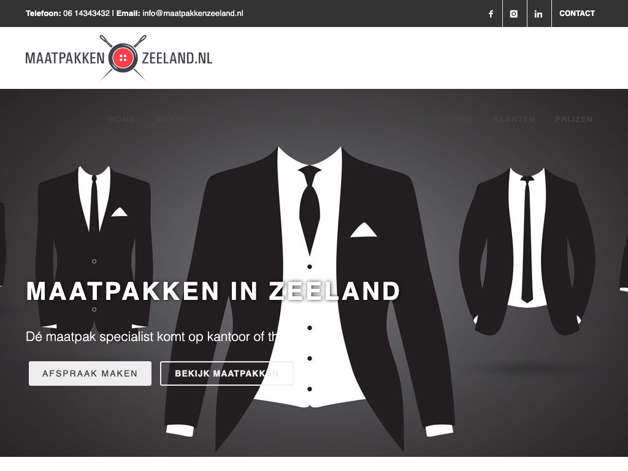Click the tagline about the maatpak specialist

click(153, 336)
